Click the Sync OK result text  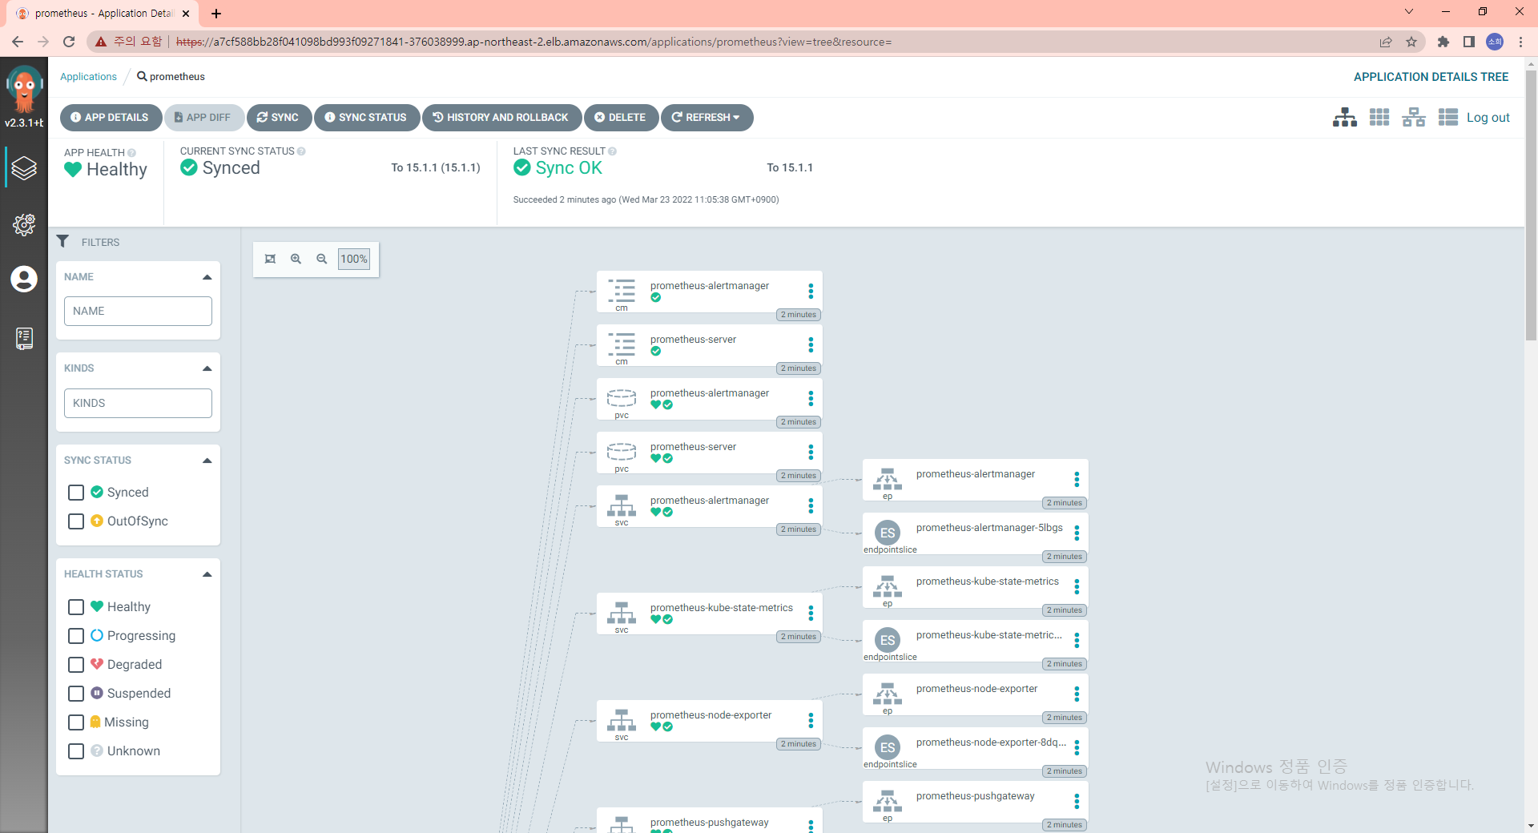click(569, 168)
